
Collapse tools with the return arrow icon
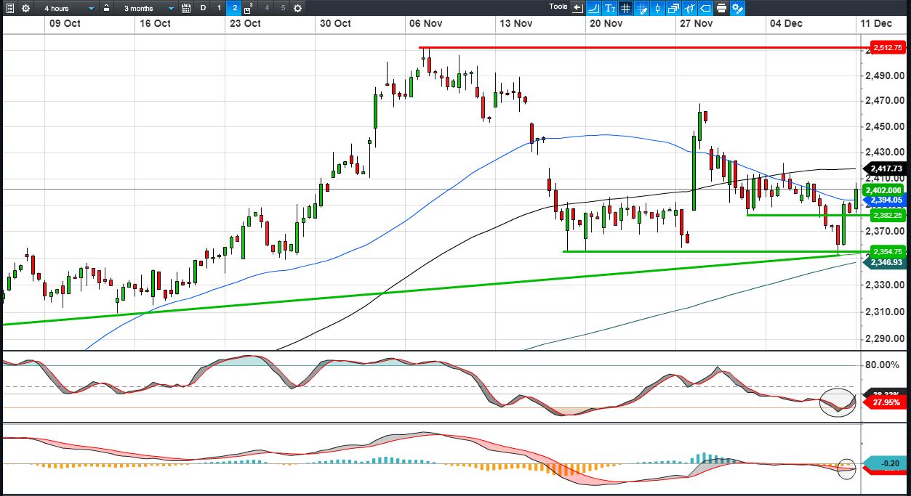click(578, 8)
